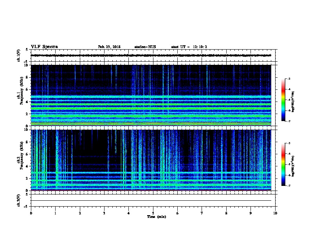The width and height of the screenshot is (310, 239).
Task: Click the time axis tick 1
Action: tap(55, 213)
